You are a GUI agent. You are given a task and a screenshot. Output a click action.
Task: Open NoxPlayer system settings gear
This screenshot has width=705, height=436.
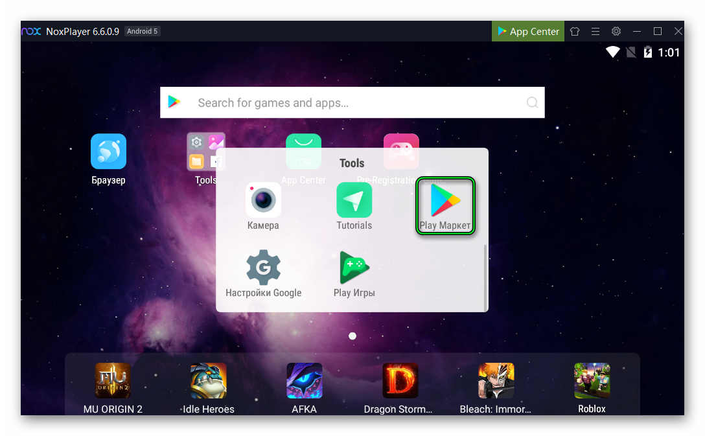coord(616,32)
